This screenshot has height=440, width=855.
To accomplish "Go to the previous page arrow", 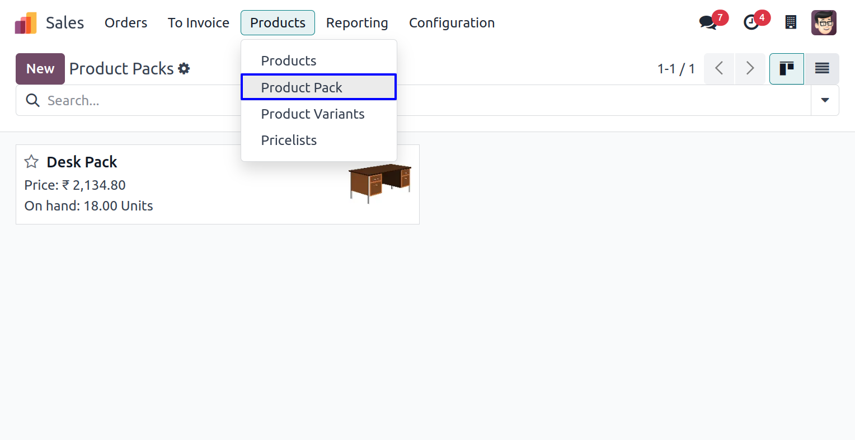I will [x=719, y=68].
